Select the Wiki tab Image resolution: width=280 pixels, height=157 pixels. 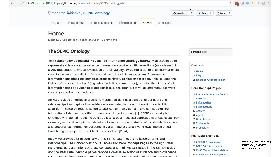click(x=147, y=23)
